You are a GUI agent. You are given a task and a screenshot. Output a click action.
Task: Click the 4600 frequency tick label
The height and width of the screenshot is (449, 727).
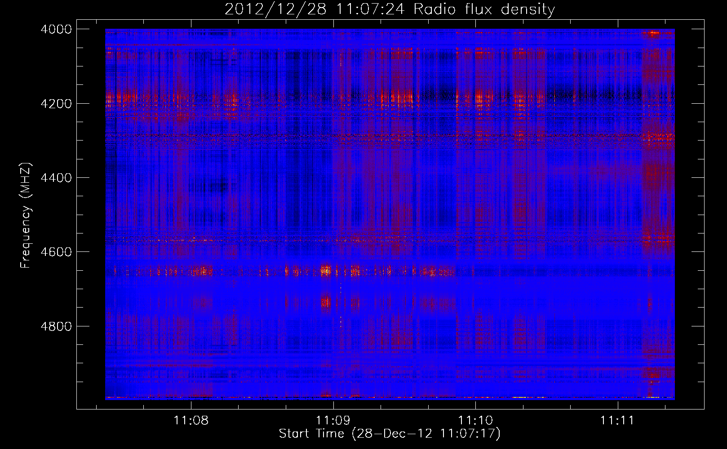56,252
